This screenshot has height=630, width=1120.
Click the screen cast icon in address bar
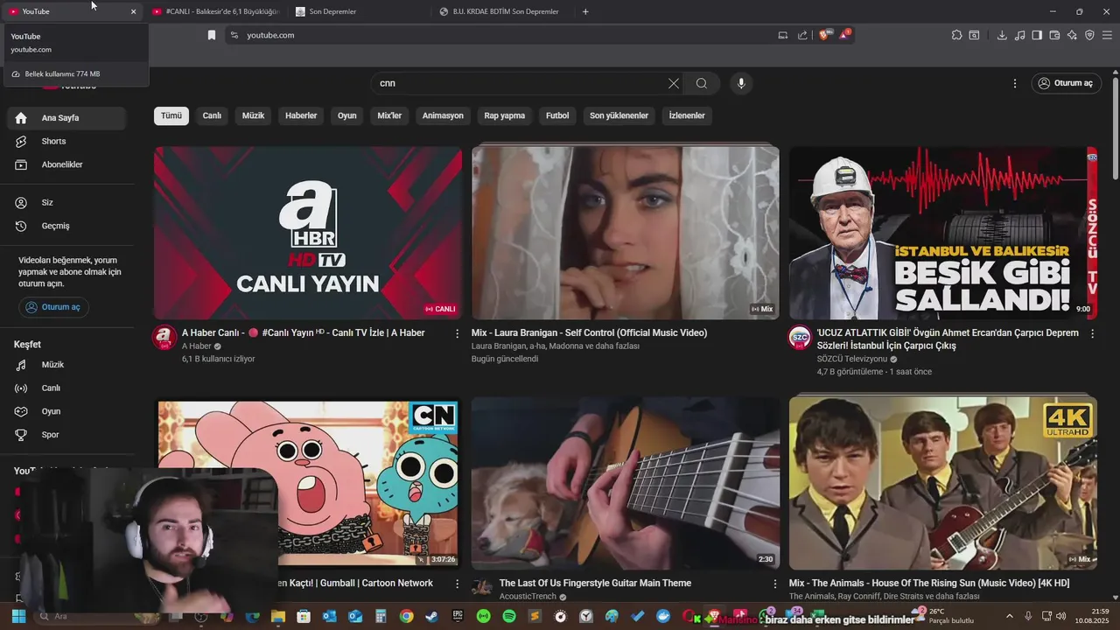pyautogui.click(x=783, y=35)
